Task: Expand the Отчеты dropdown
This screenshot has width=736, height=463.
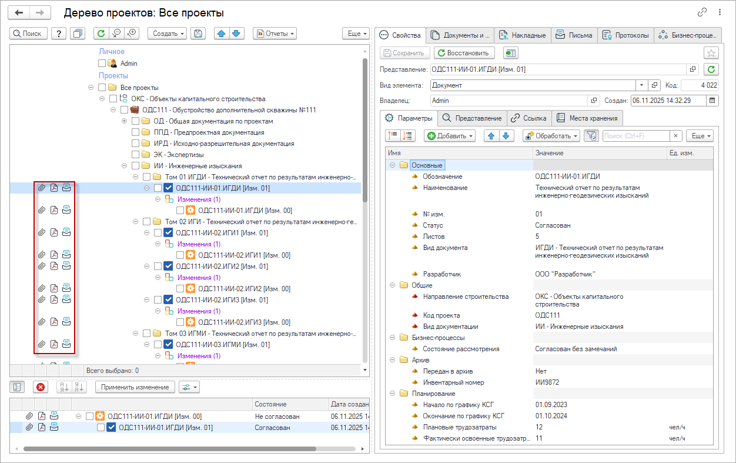Action: (275, 34)
